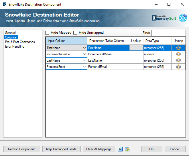Open the FirstName lookup ellipsis button
This screenshot has width=189, height=156.
point(136,48)
